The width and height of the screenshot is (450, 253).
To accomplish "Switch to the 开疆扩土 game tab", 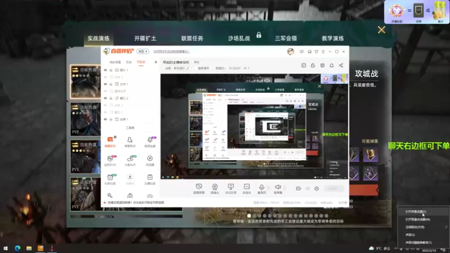I will pos(145,38).
